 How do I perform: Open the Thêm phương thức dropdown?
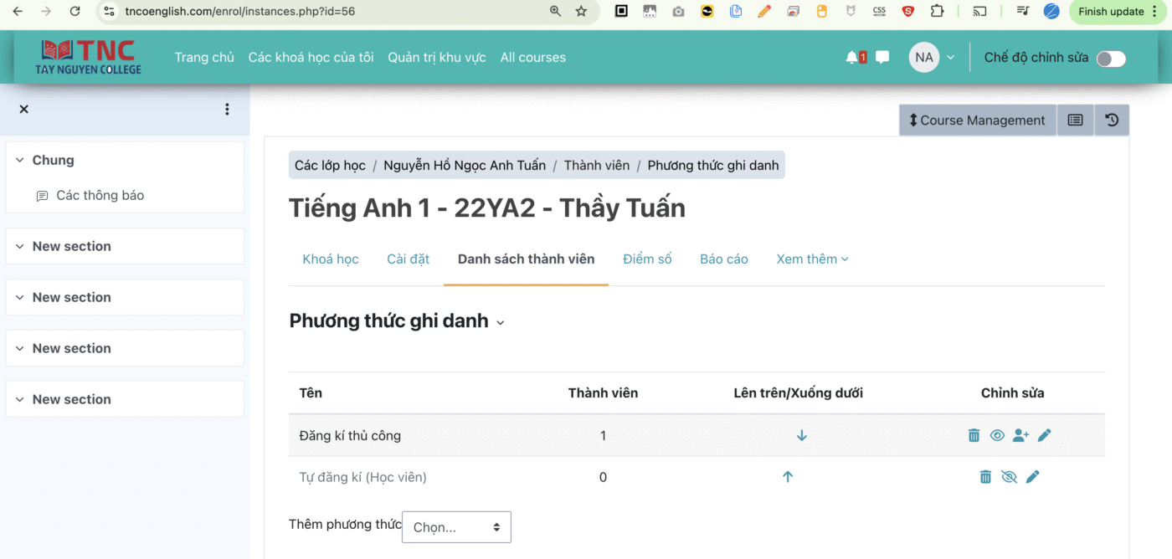[x=456, y=527]
